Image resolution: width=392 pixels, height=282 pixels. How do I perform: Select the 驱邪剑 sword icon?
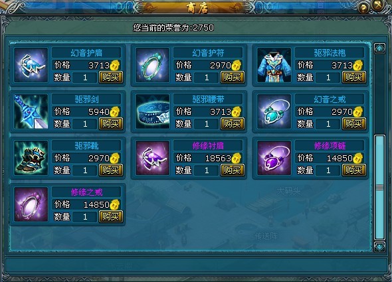(x=31, y=111)
